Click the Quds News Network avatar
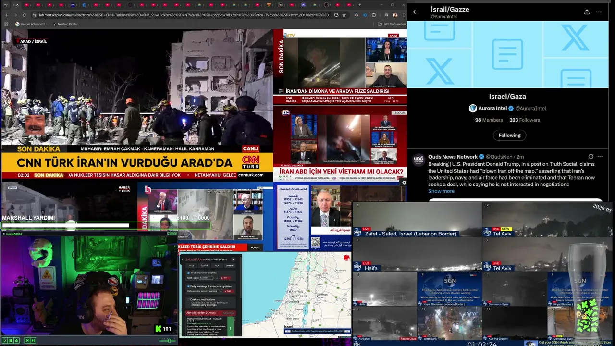This screenshot has height=346, width=615. tap(418, 160)
